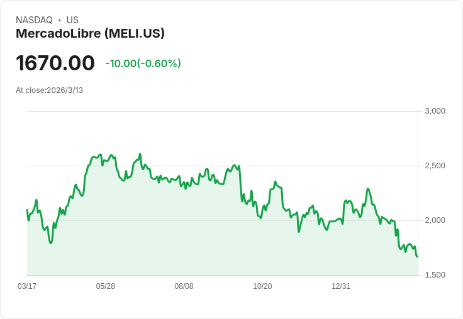The height and width of the screenshot is (319, 463).
Task: Click the 2,000 price axis label
Action: pos(435,220)
